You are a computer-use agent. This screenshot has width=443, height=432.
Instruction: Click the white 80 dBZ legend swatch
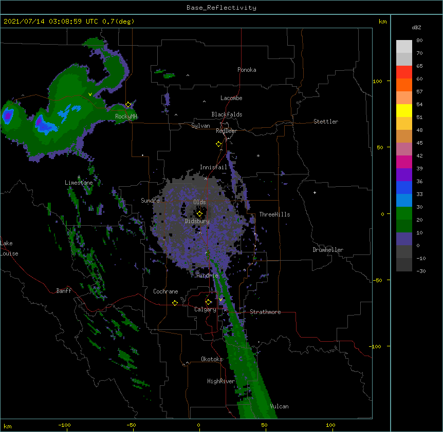pos(404,47)
